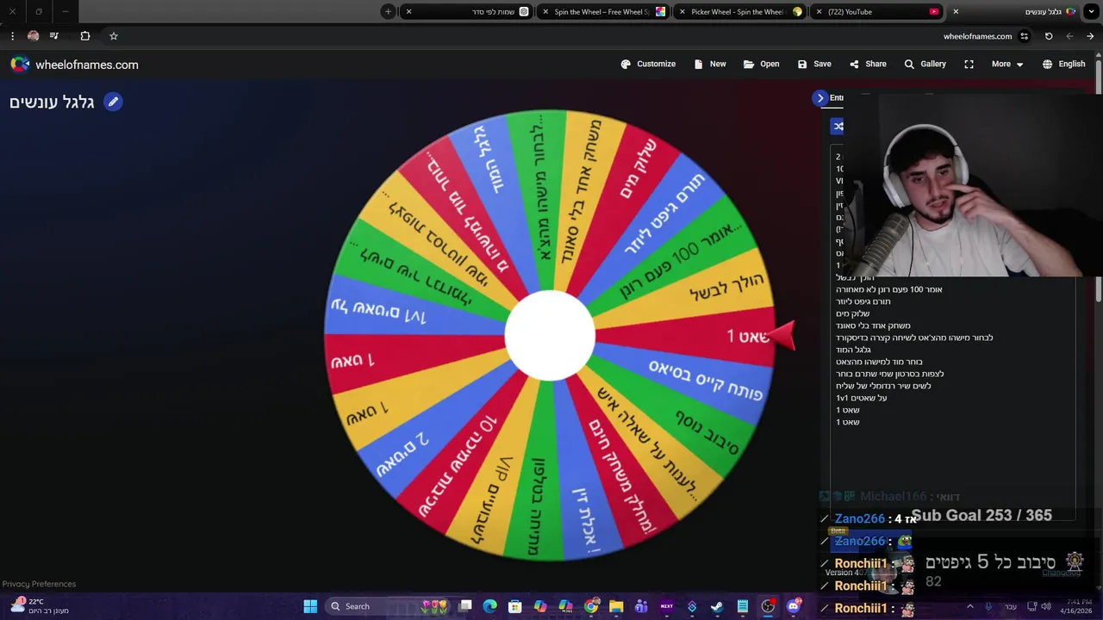
Task: Open the browser profile avatar
Action: [33, 36]
